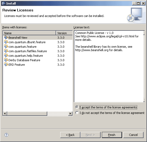Cancel the install dialog
Screen dimensions: 147x142
click(133, 135)
